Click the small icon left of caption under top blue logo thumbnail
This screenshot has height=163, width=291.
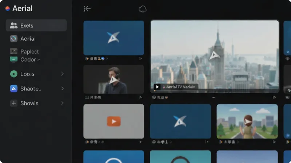pyautogui.click(x=87, y=59)
